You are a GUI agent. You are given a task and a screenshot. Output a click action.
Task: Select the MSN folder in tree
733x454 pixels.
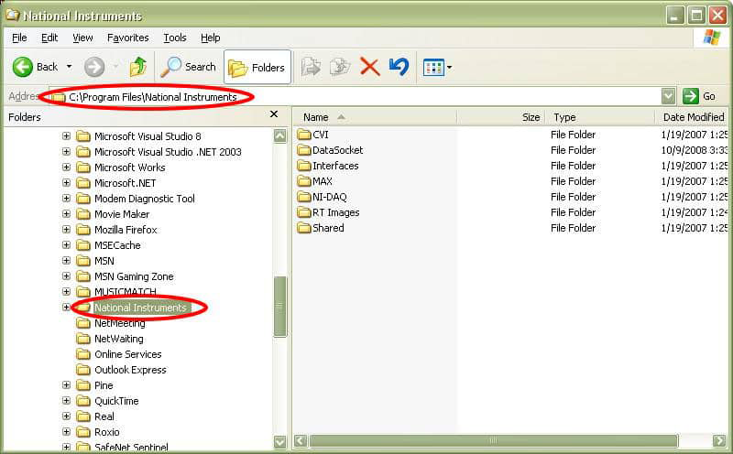pos(104,261)
